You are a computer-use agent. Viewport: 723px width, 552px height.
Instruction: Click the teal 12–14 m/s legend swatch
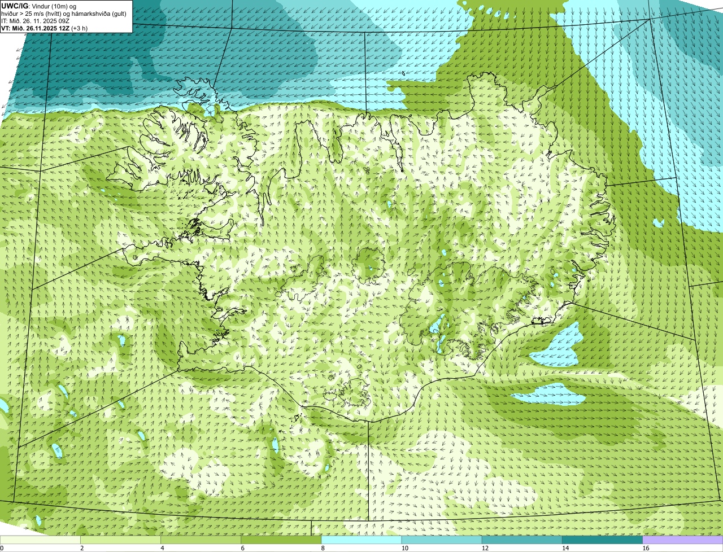click(522, 540)
